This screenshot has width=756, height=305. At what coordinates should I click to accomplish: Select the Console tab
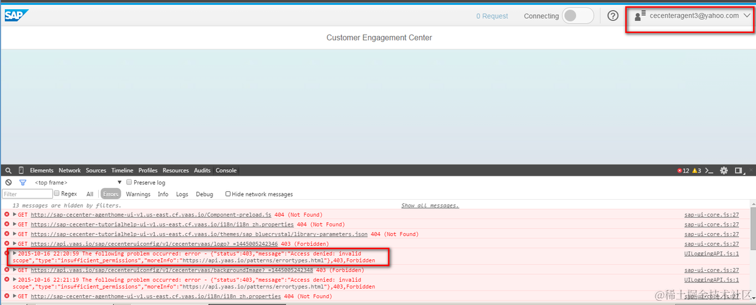tap(226, 170)
